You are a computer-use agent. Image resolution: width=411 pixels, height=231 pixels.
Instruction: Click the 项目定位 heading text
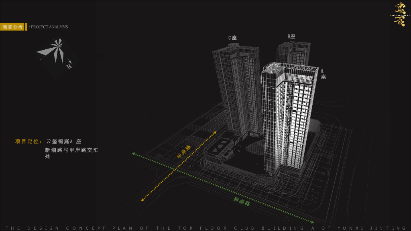[28, 142]
